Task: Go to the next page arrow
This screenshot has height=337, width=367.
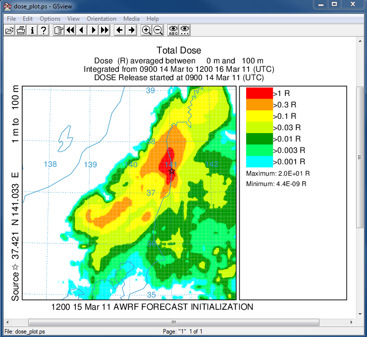Action: [93, 30]
